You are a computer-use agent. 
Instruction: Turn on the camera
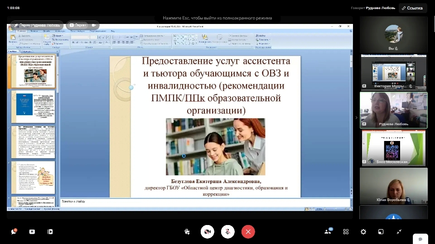click(208, 232)
